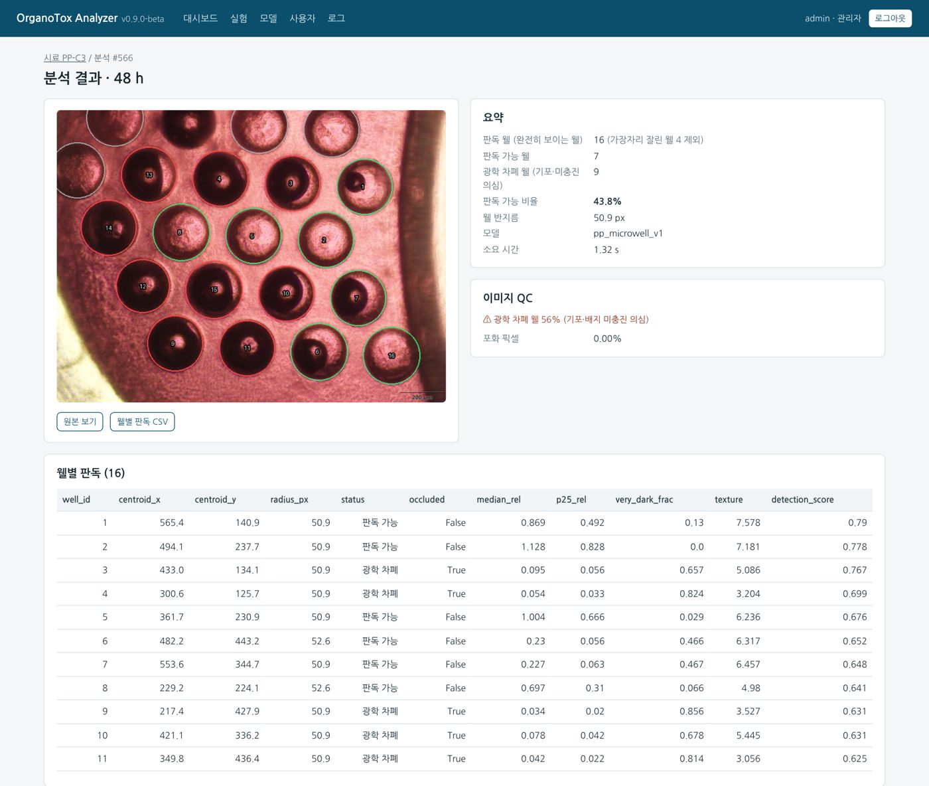Click the median_rel column header
This screenshot has height=786, width=929.
499,500
